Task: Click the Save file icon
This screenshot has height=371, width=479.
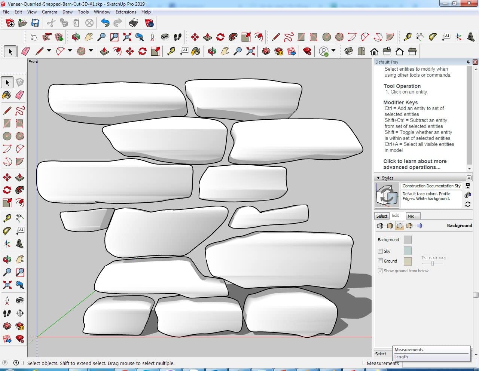Action: coord(35,23)
